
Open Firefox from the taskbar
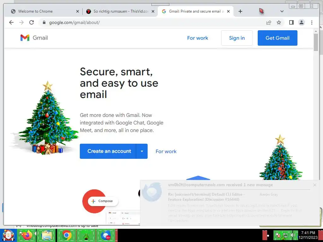(27, 235)
